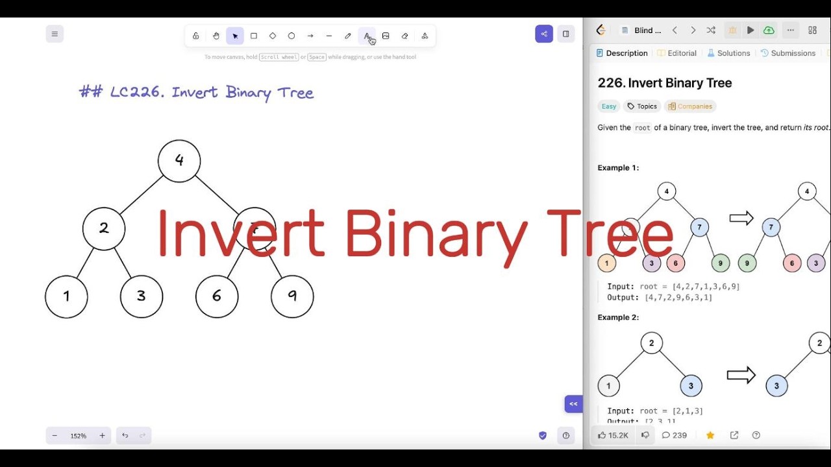
Task: Expand the Companies tag
Action: (690, 106)
